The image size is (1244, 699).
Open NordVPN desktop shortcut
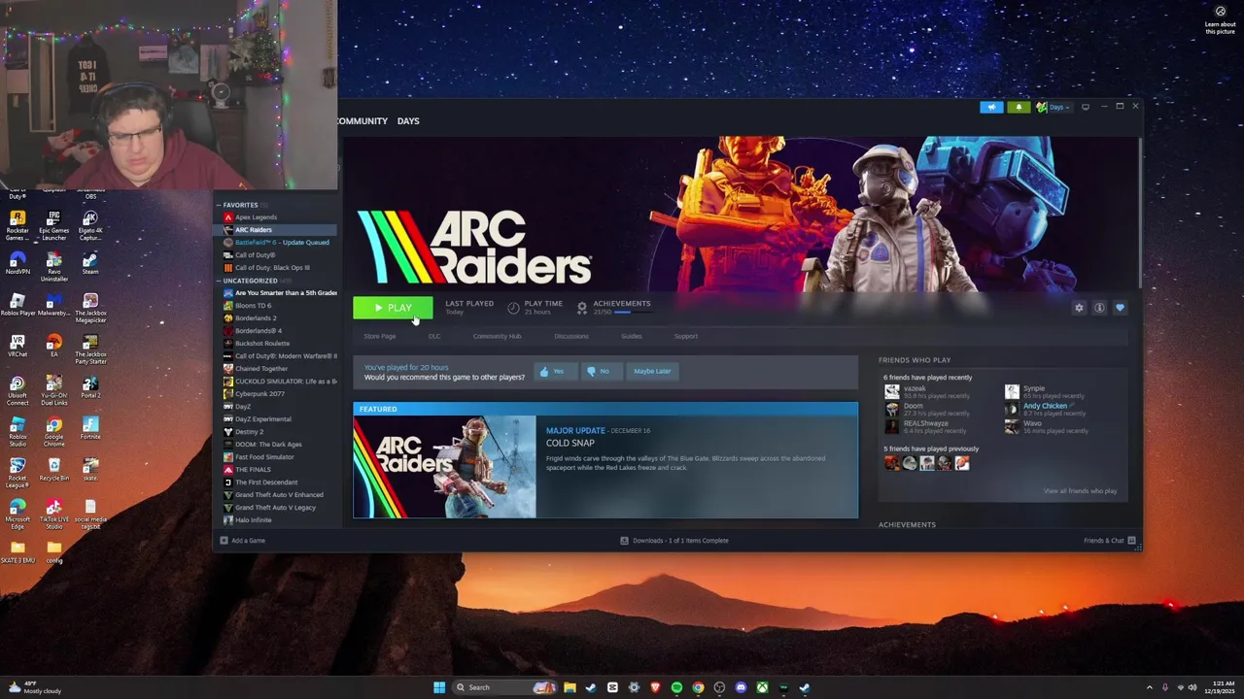click(x=17, y=263)
